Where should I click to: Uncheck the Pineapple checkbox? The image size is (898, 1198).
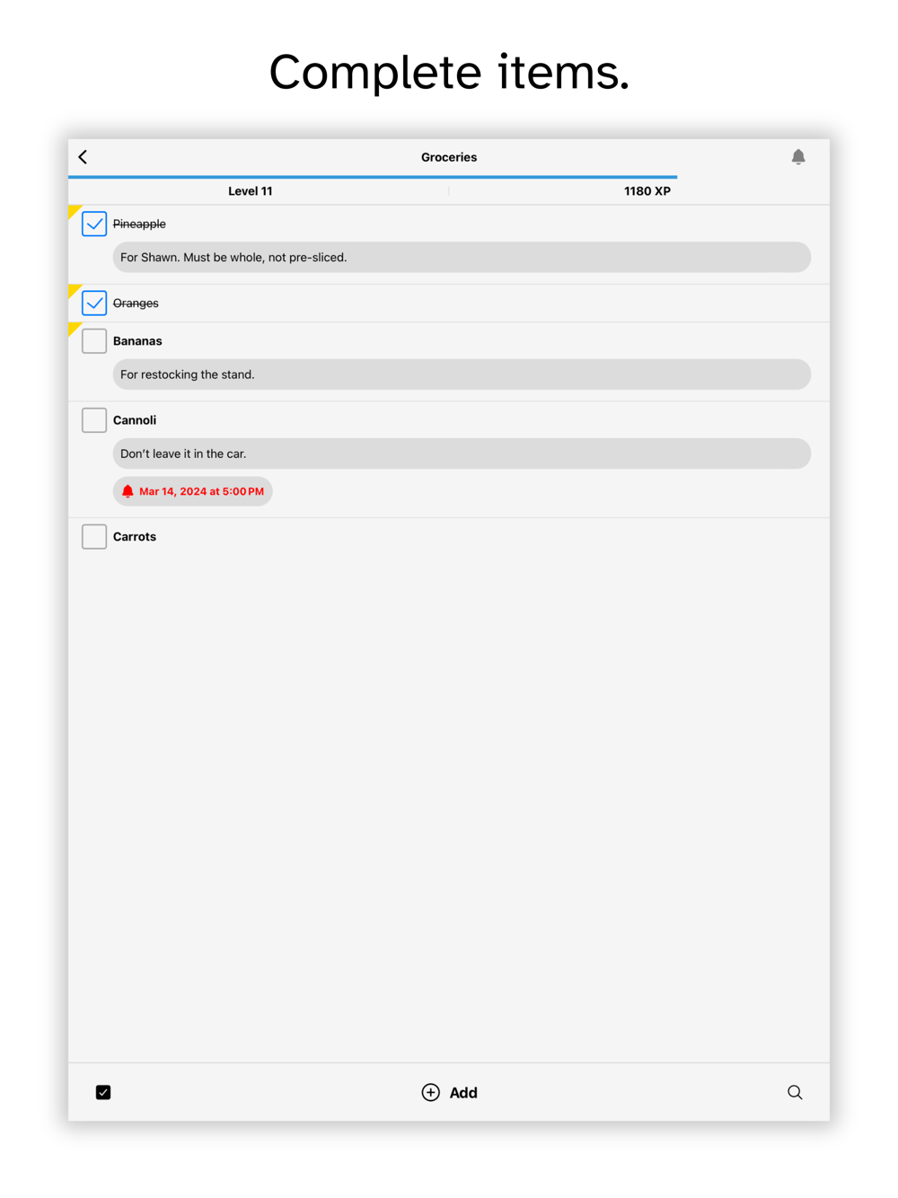[94, 224]
